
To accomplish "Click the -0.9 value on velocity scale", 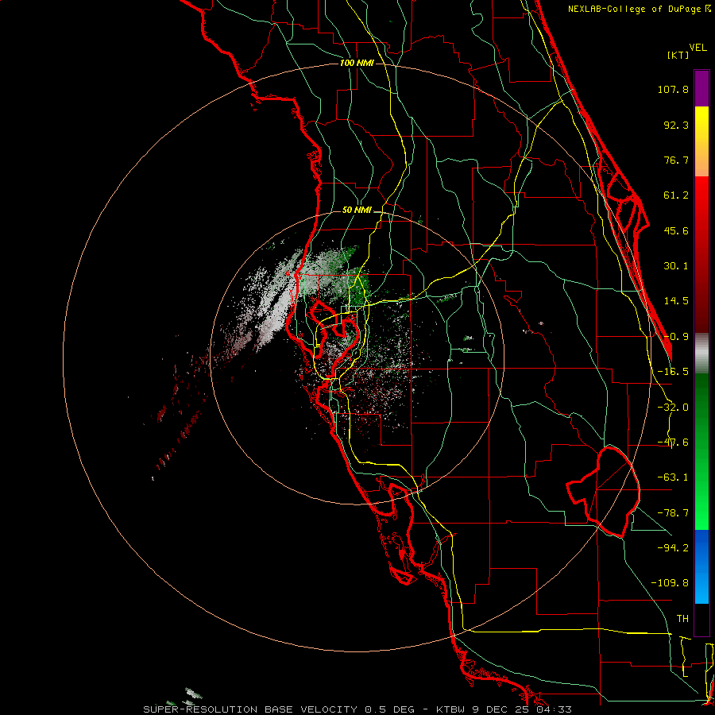I will pos(676,337).
